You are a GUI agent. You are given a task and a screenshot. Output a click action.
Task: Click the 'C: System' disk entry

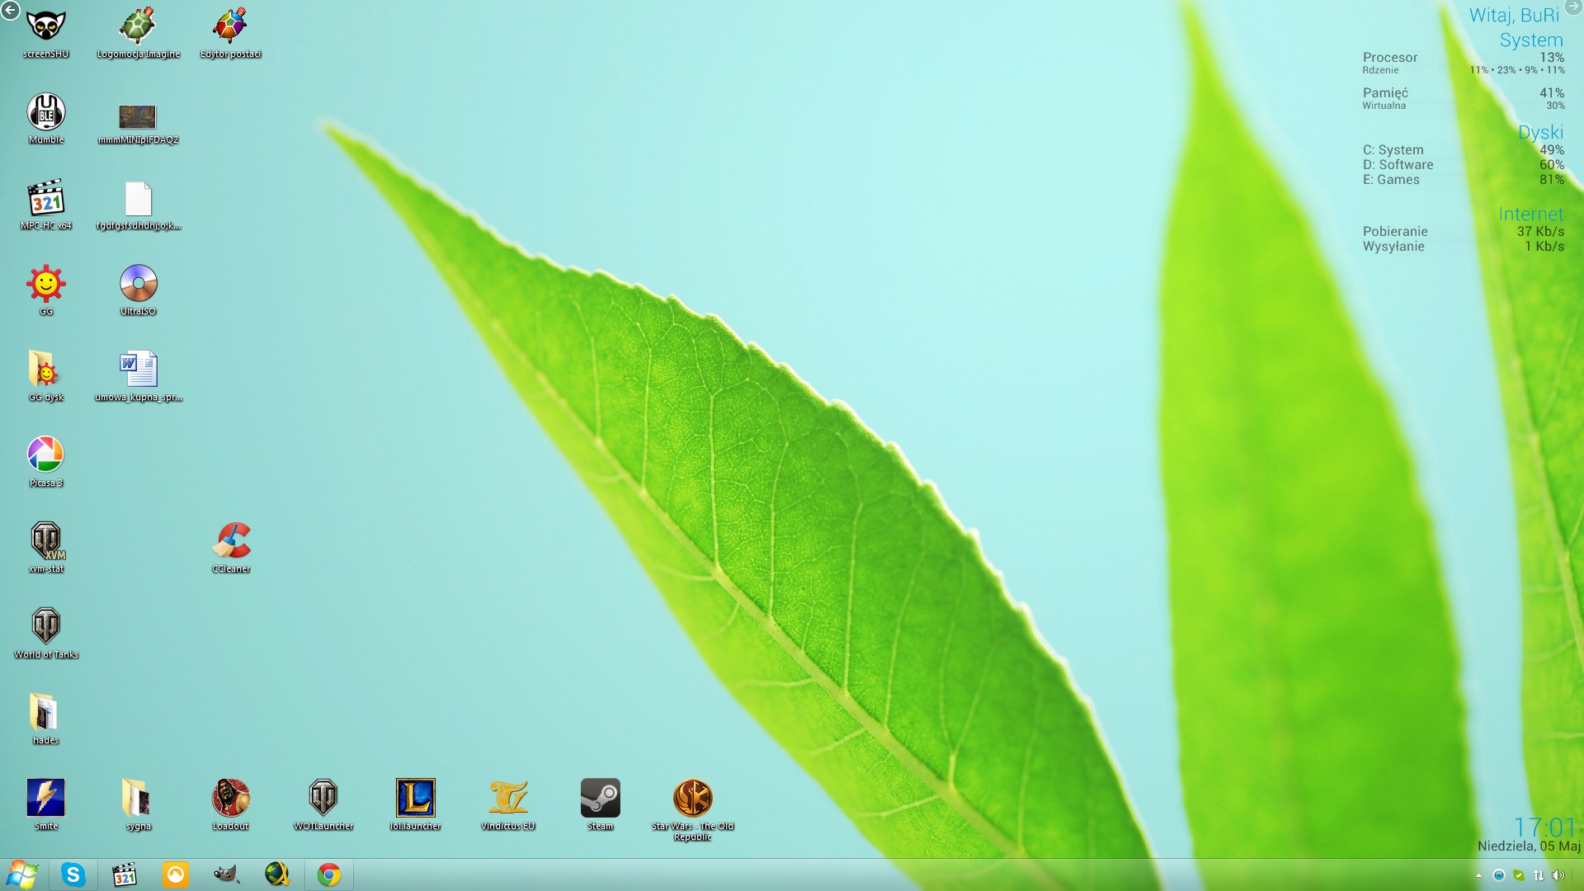(1464, 150)
